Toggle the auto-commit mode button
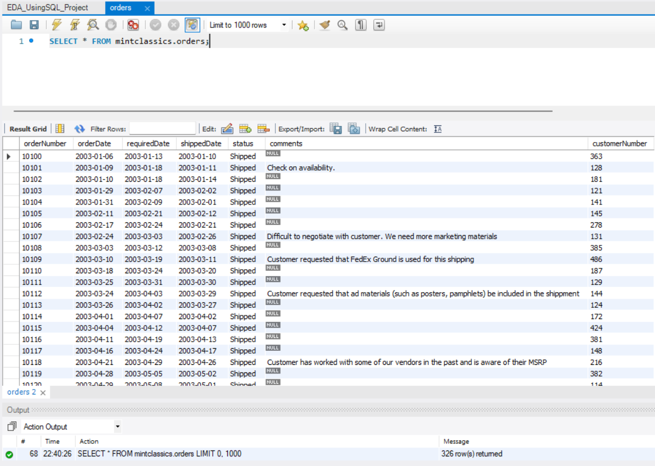 tap(192, 25)
